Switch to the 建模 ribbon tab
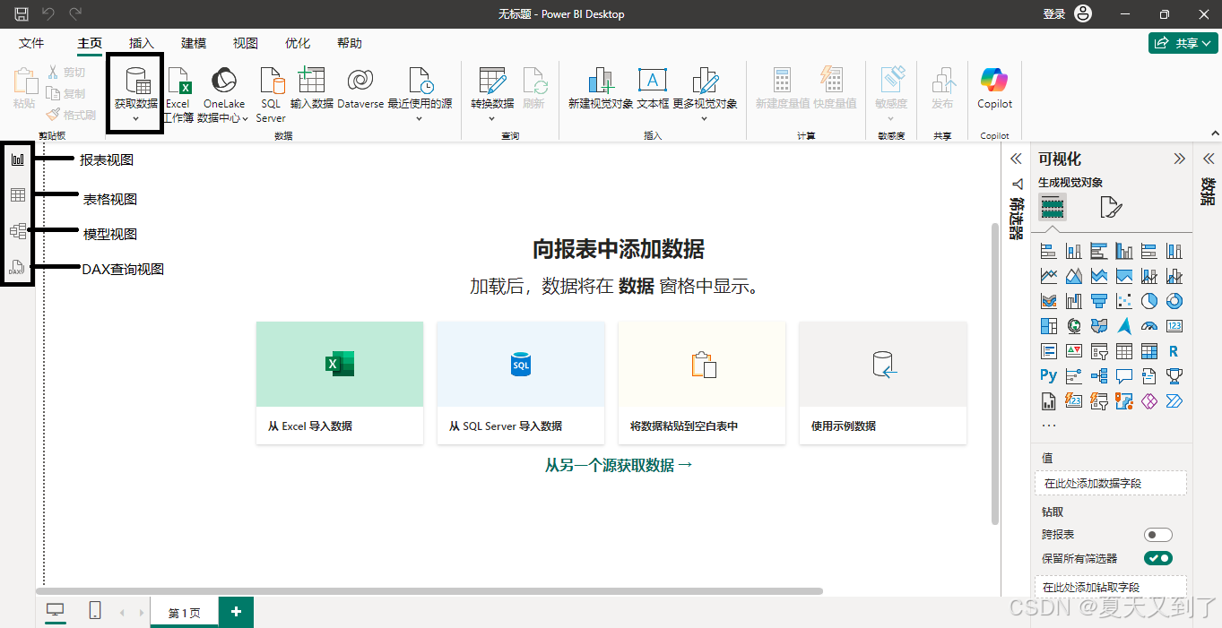The width and height of the screenshot is (1222, 628). tap(194, 43)
